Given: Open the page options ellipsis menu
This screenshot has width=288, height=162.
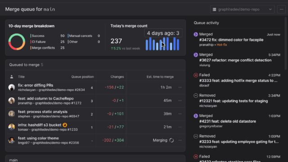Looking at the screenshot, I should (281, 9).
